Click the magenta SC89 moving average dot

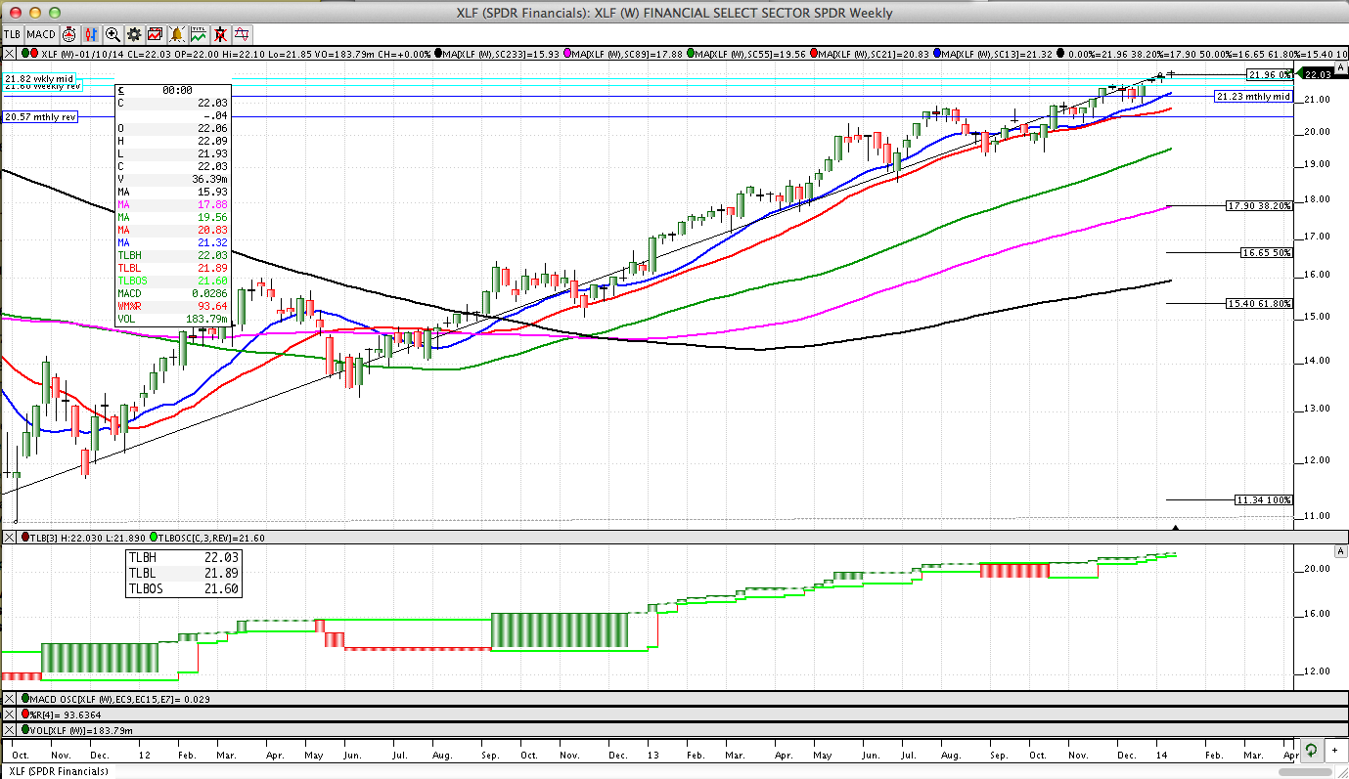[x=567, y=53]
